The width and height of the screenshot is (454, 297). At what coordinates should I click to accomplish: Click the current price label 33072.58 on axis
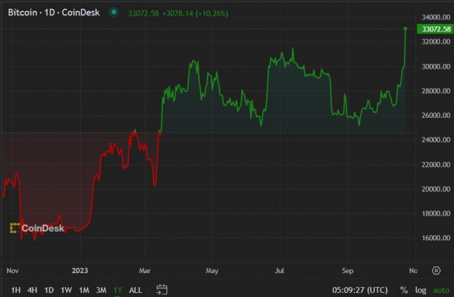tap(435, 29)
